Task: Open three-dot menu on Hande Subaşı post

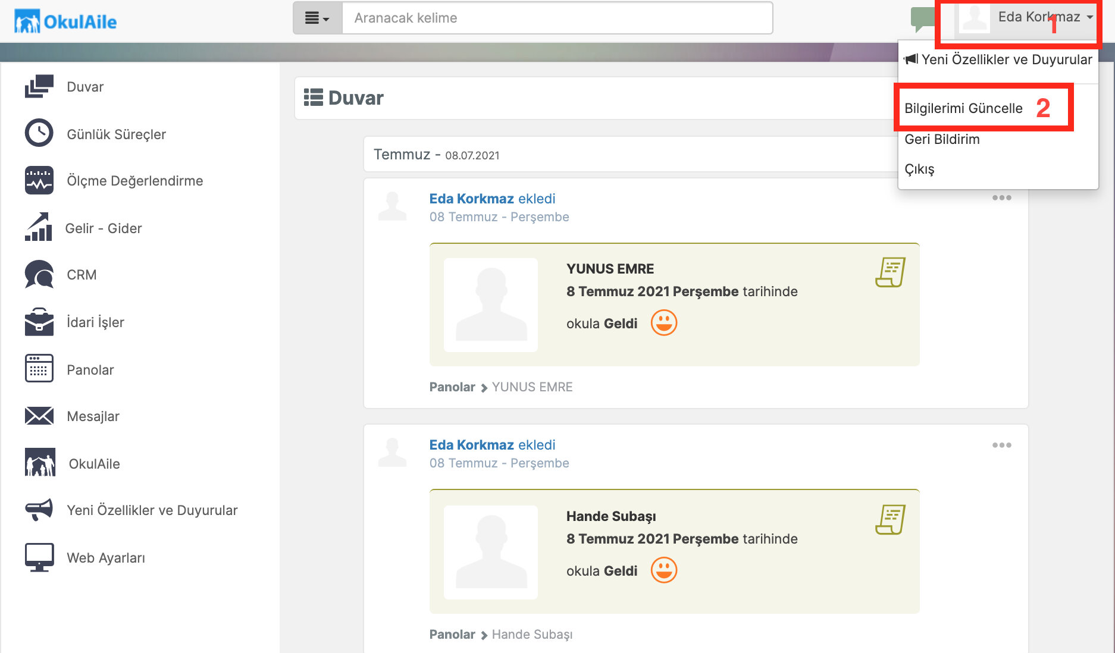Action: click(x=1002, y=445)
